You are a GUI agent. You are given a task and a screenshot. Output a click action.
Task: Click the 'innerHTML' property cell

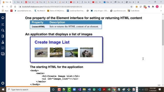(x=38, y=27)
